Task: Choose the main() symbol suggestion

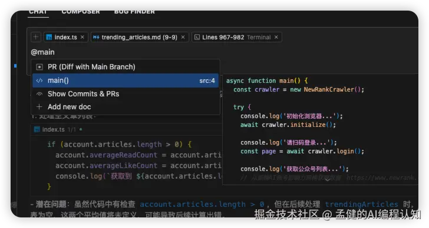Action: click(x=126, y=81)
